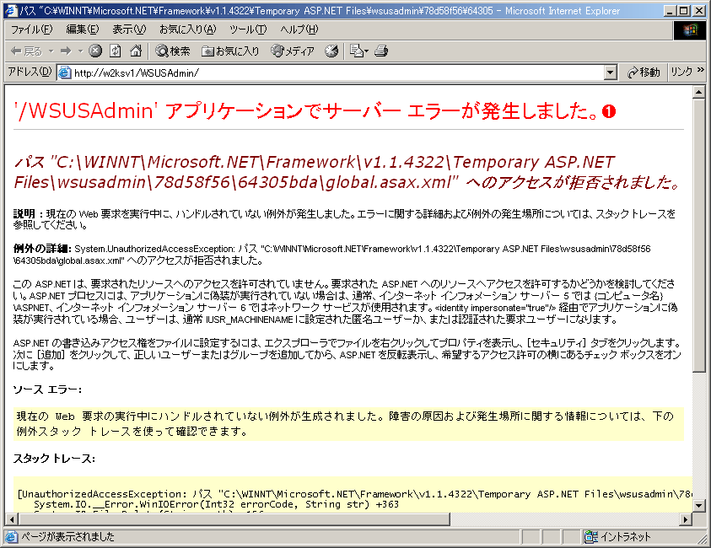Expand the リンク links bar chevron
This screenshot has height=548, width=711.
(701, 69)
